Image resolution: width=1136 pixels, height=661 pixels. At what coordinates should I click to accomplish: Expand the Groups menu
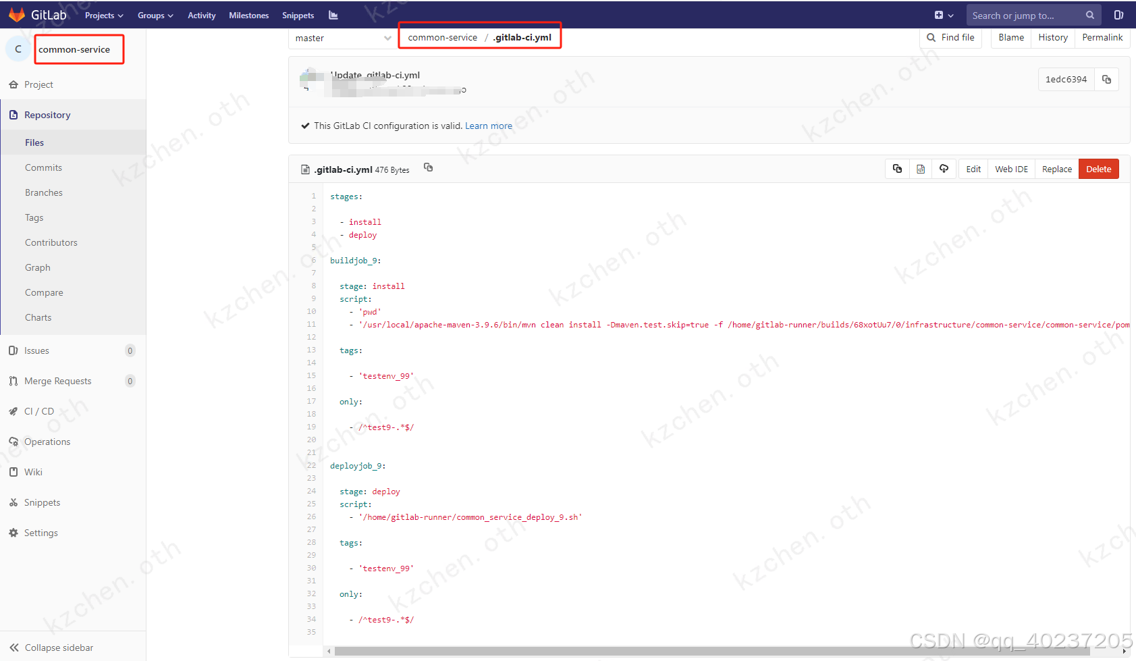155,15
